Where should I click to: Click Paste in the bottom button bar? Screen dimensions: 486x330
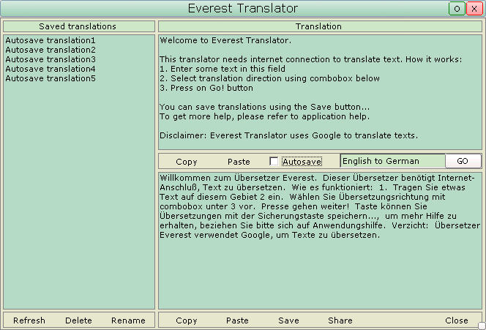237,320
